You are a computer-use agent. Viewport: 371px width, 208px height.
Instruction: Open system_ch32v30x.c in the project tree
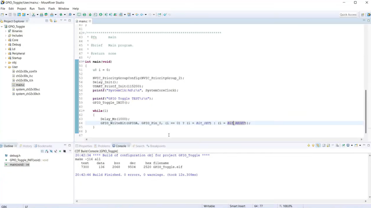(28, 89)
